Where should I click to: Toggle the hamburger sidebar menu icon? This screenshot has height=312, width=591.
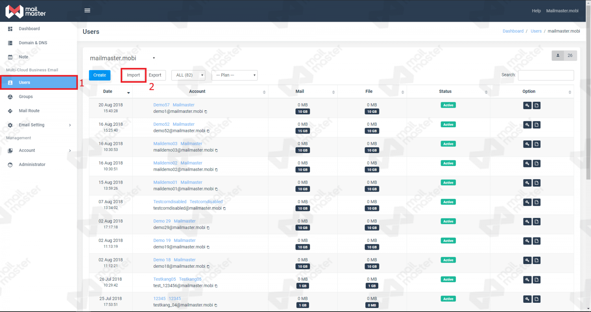point(87,11)
